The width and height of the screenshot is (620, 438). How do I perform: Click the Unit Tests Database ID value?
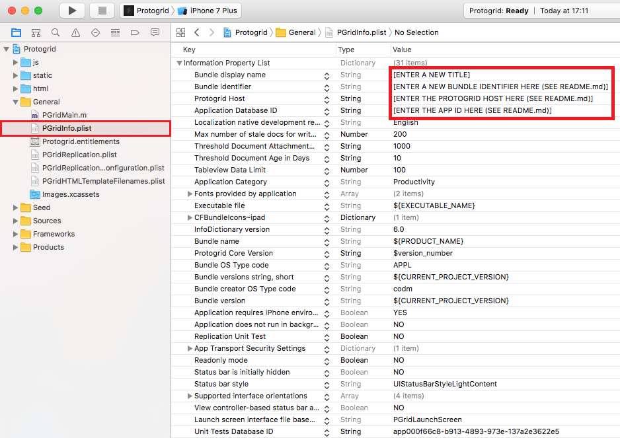pos(476,431)
